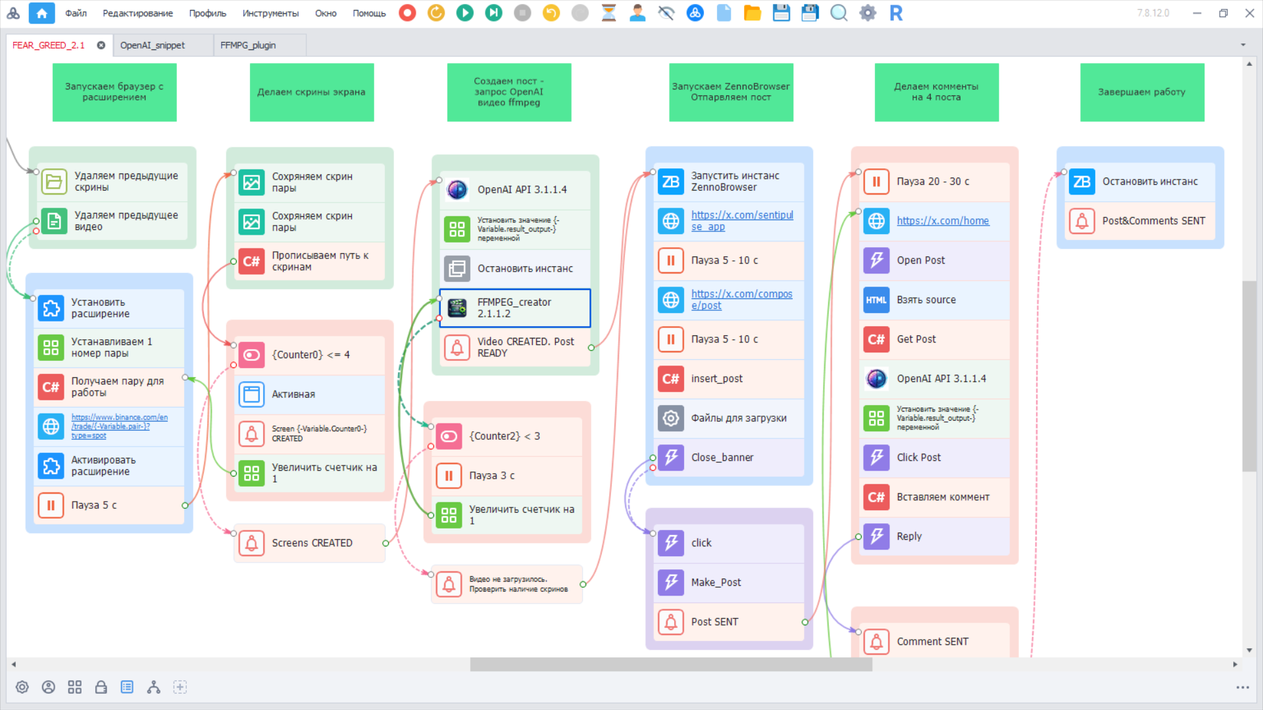This screenshot has width=1263, height=710.
Task: Close the FEAR_GREED_2.1 tab
Action: (x=101, y=45)
